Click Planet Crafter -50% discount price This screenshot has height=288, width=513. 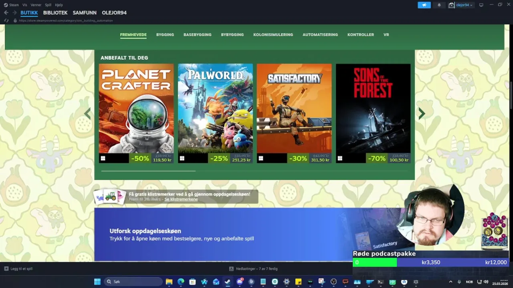click(152, 158)
